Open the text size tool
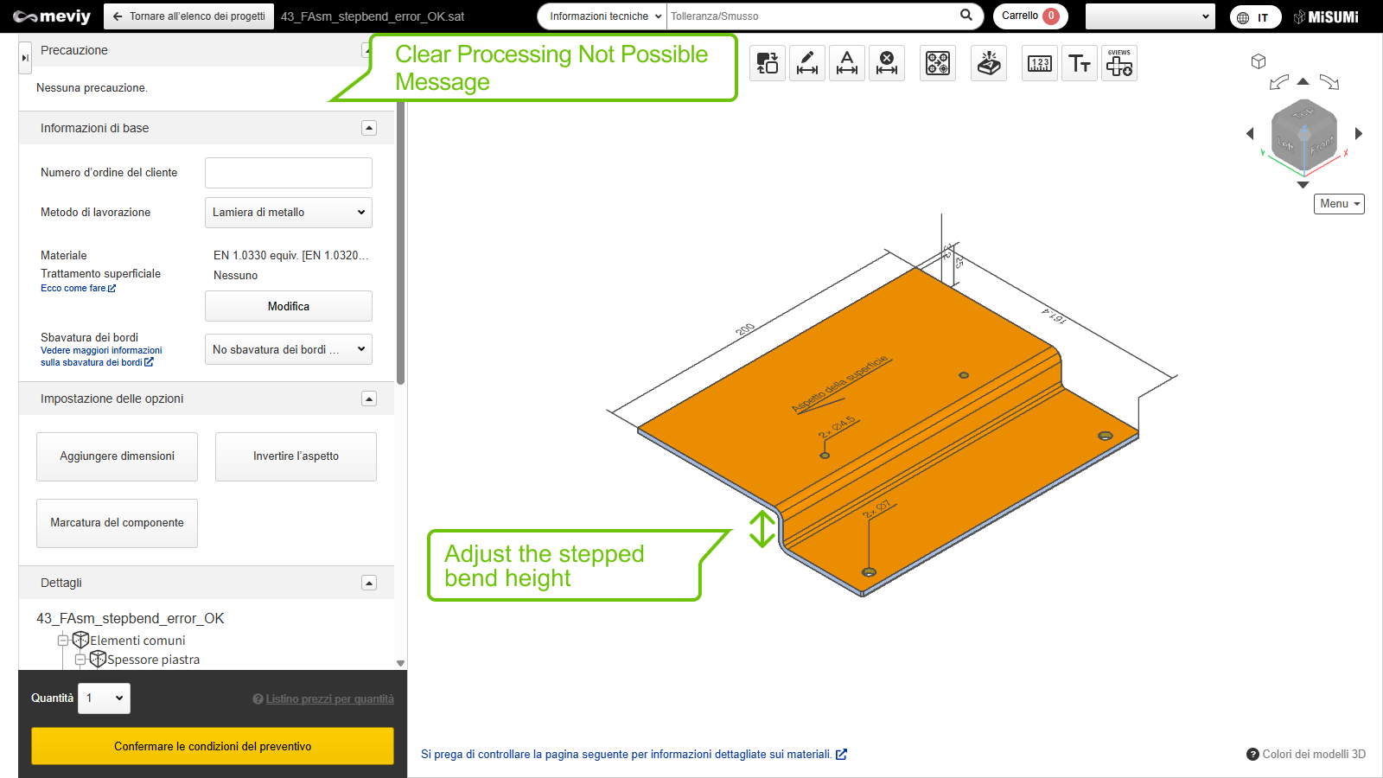 click(1080, 63)
